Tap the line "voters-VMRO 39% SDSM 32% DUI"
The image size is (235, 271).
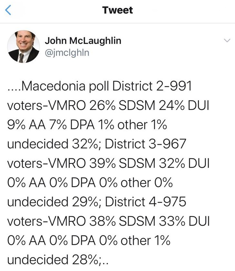[x=108, y=163]
